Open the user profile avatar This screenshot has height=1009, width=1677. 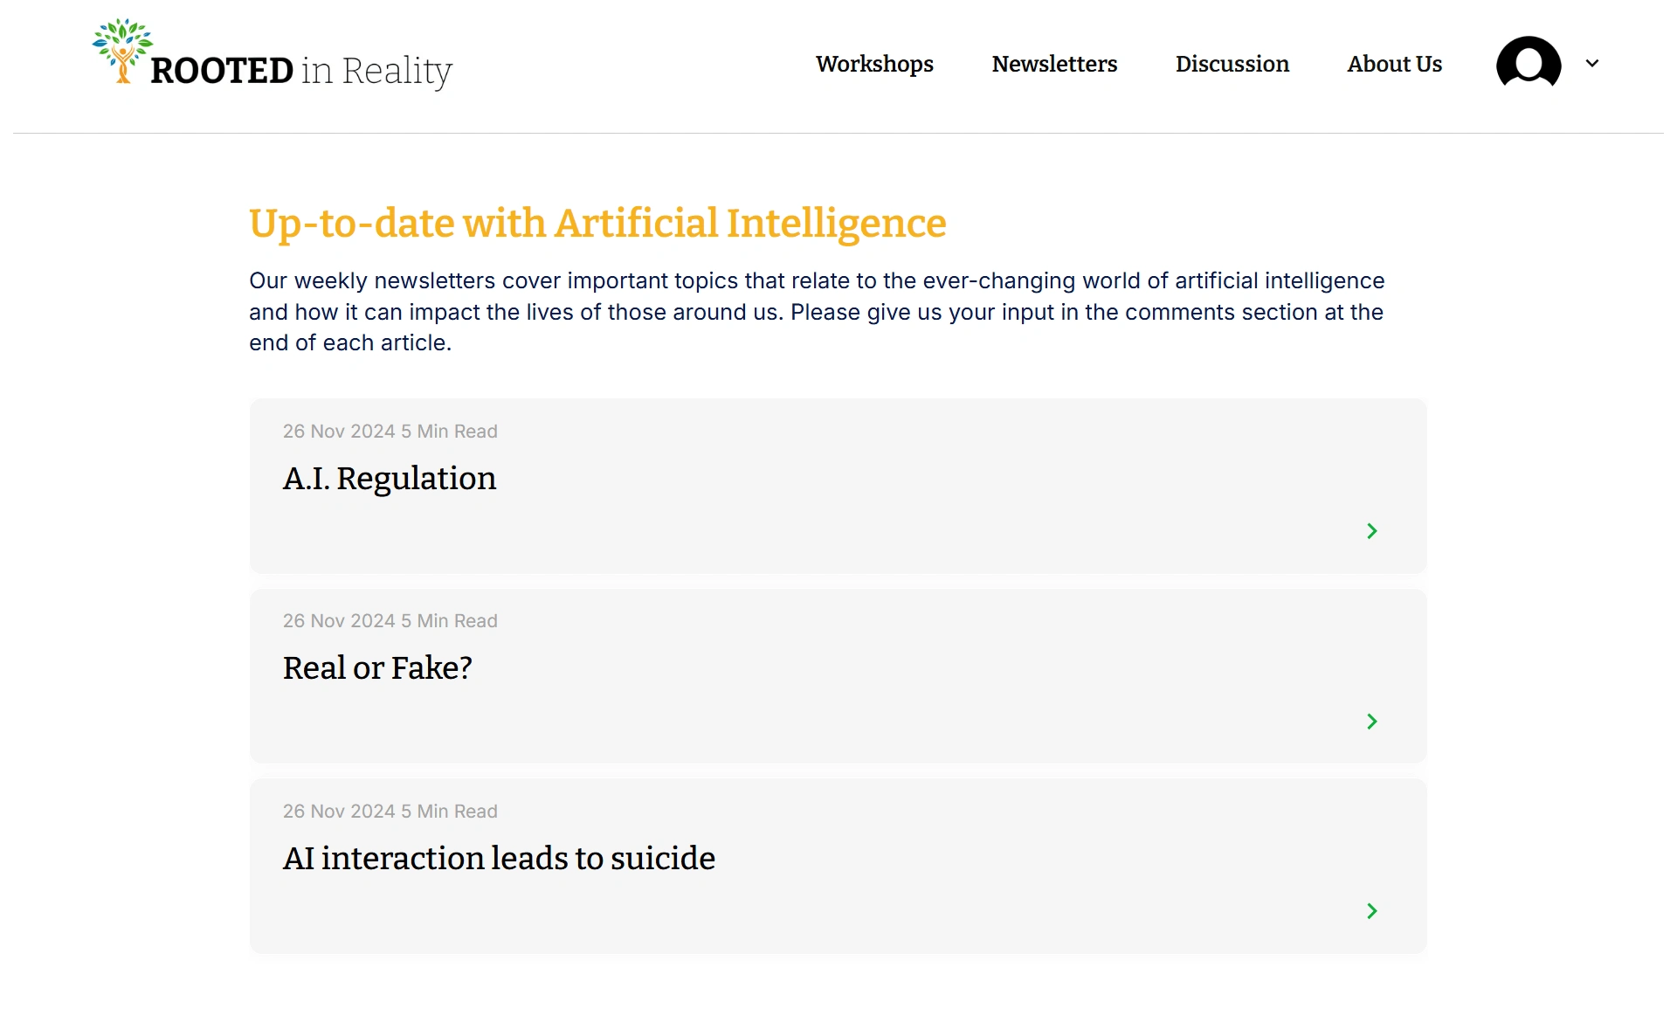tap(1528, 63)
